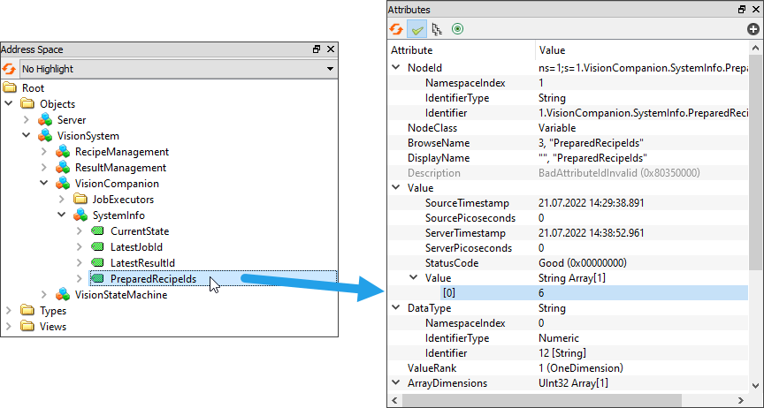Expand the JobExecutors folder
Image resolution: width=764 pixels, height=408 pixels.
62,200
